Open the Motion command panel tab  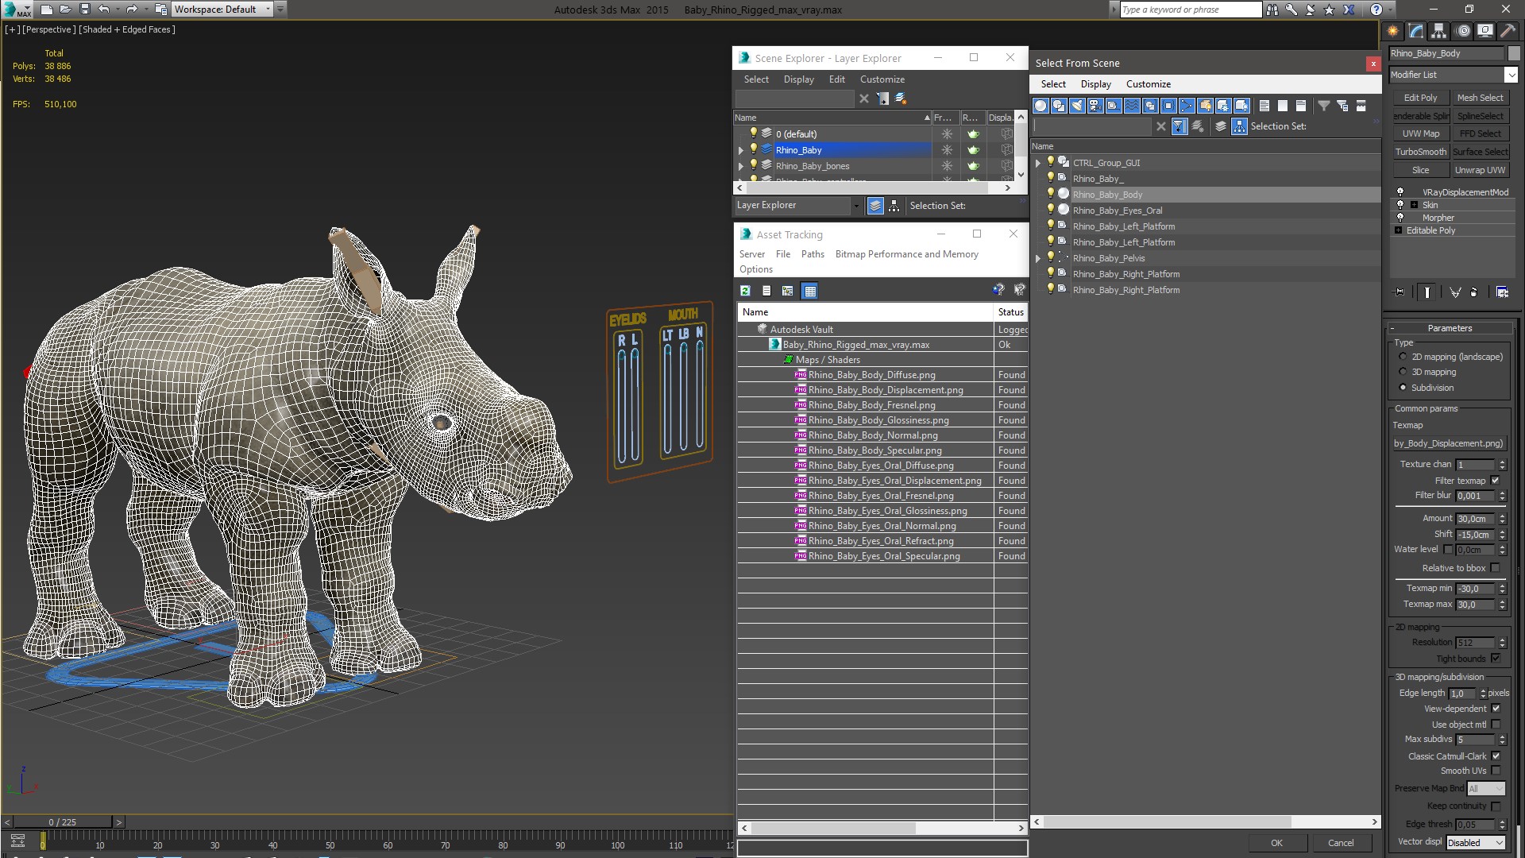tap(1462, 31)
